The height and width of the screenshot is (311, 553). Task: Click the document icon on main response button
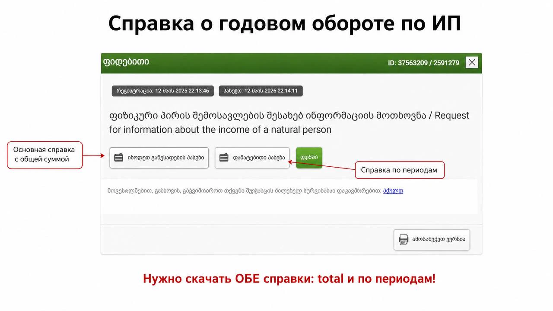click(x=118, y=158)
